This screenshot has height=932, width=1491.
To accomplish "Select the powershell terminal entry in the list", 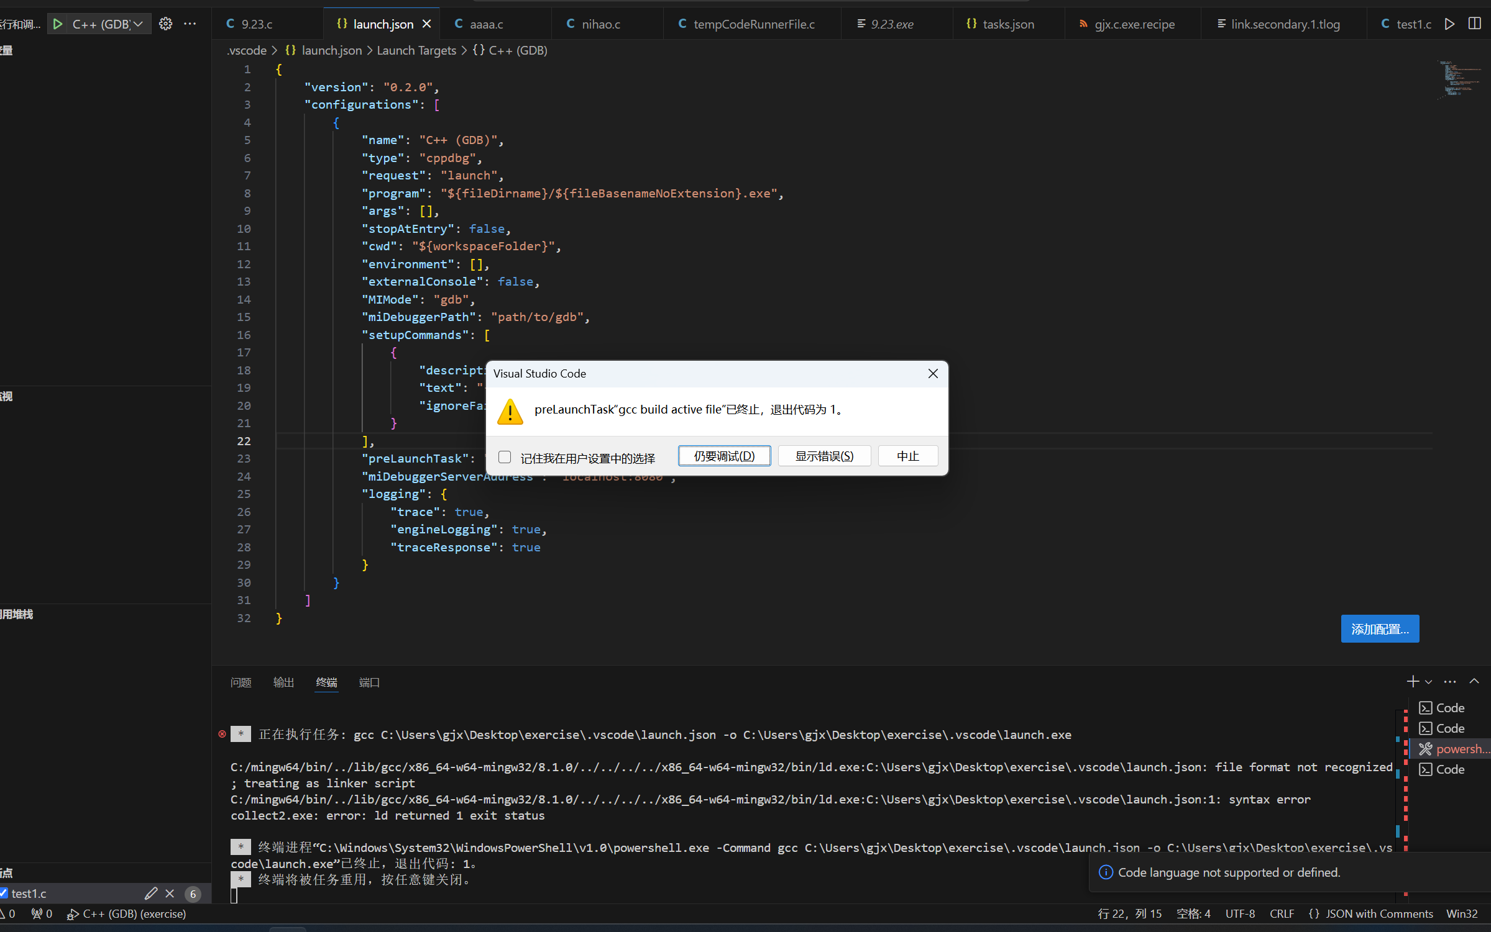I will pos(1454,749).
